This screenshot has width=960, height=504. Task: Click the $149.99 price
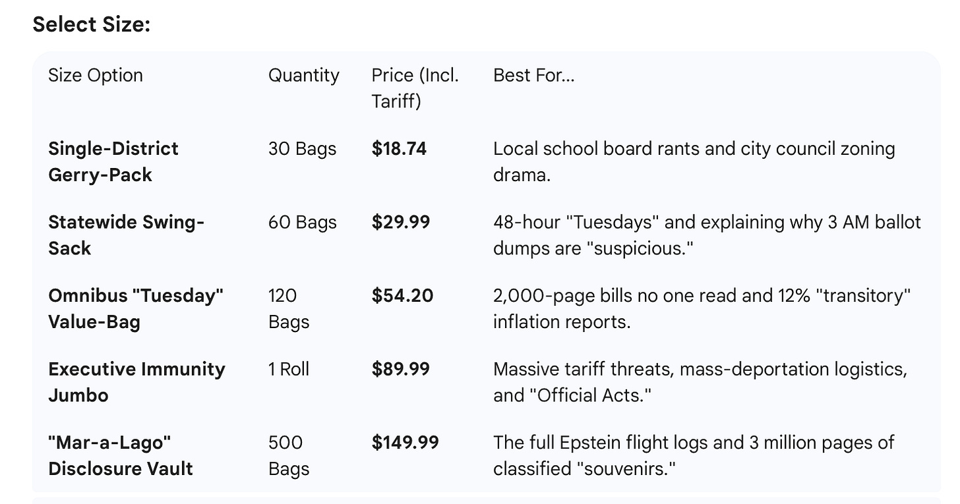[x=405, y=442]
